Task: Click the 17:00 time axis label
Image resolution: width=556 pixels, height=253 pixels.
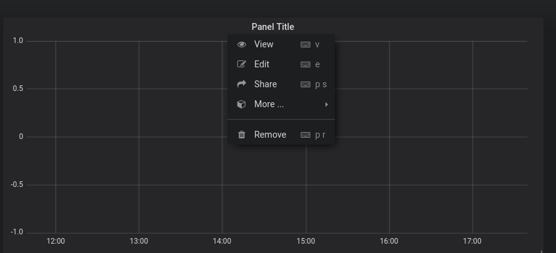Action: pyautogui.click(x=472, y=241)
